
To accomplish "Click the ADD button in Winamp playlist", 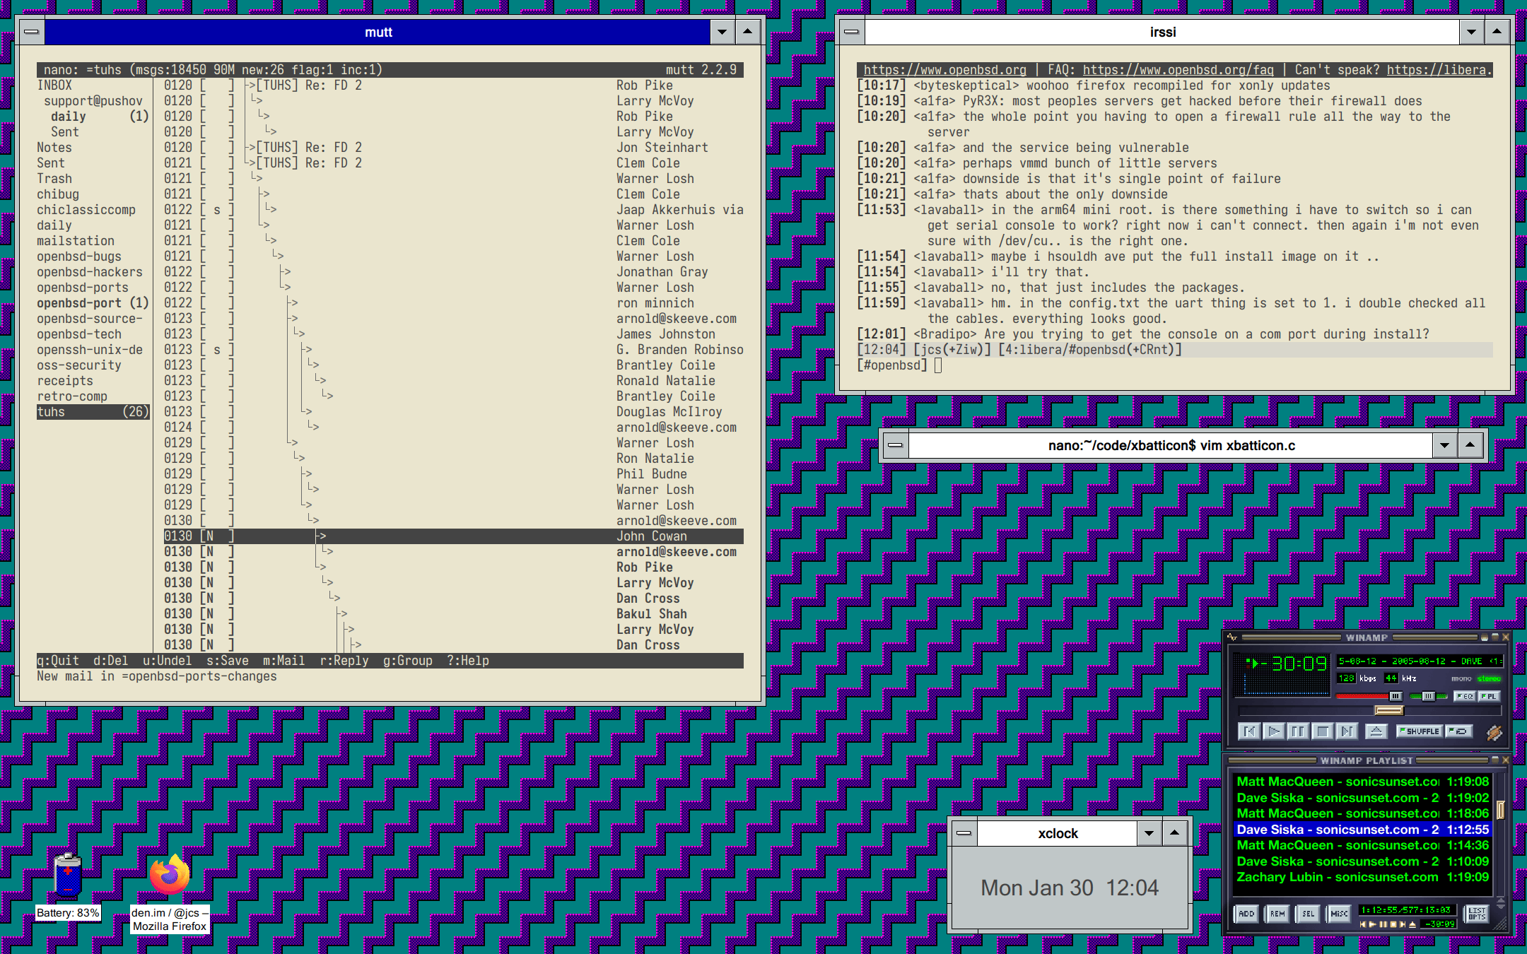I will click(1246, 914).
